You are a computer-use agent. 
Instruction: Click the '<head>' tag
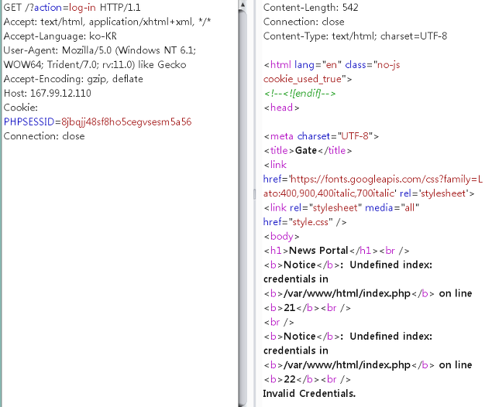click(x=281, y=108)
